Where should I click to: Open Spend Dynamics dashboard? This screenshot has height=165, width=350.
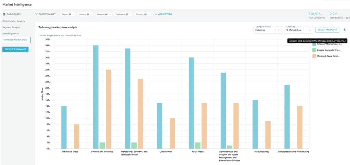pos(11,34)
